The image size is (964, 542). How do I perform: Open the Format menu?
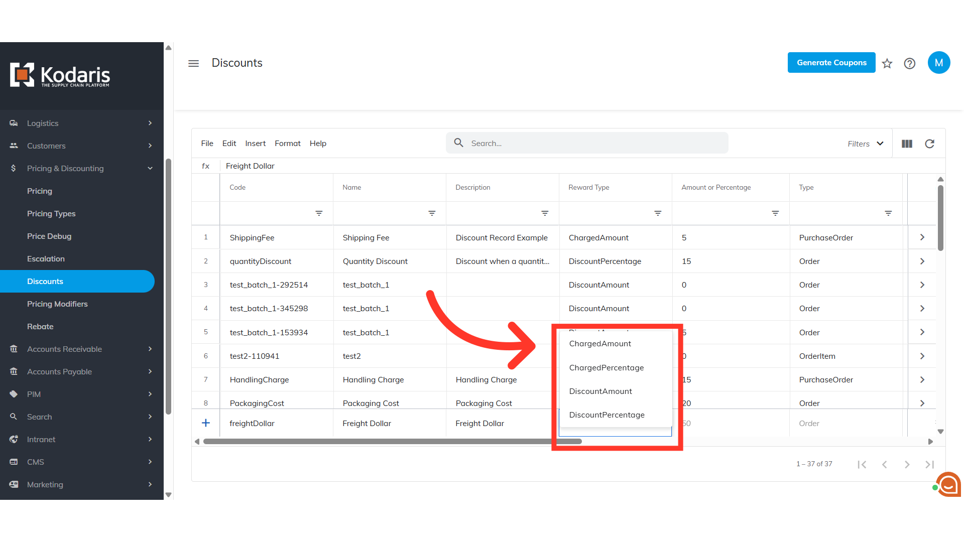pyautogui.click(x=287, y=144)
